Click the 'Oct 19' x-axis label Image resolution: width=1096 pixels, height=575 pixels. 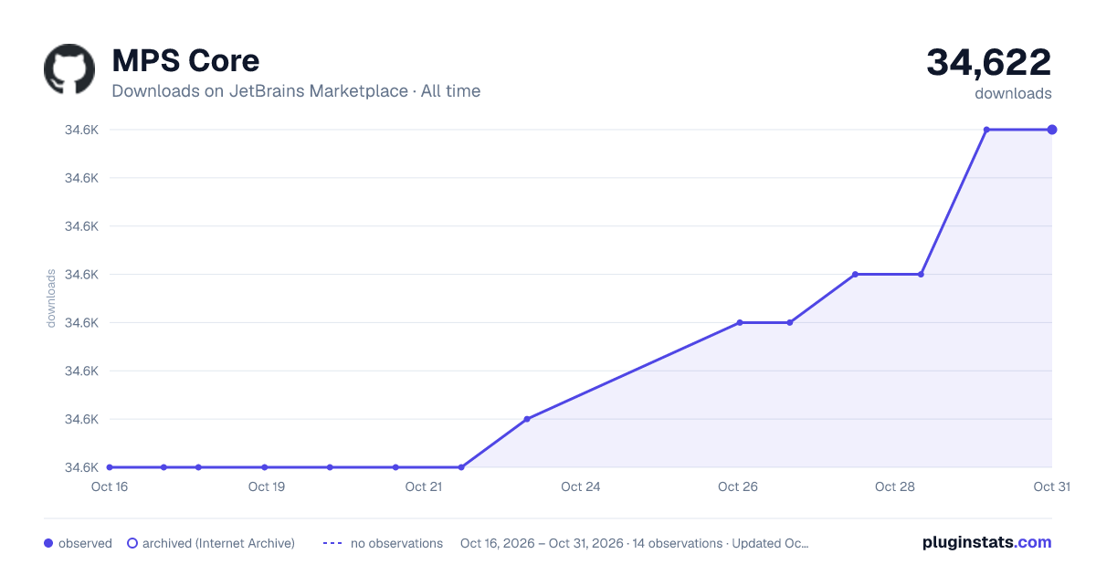click(x=267, y=486)
